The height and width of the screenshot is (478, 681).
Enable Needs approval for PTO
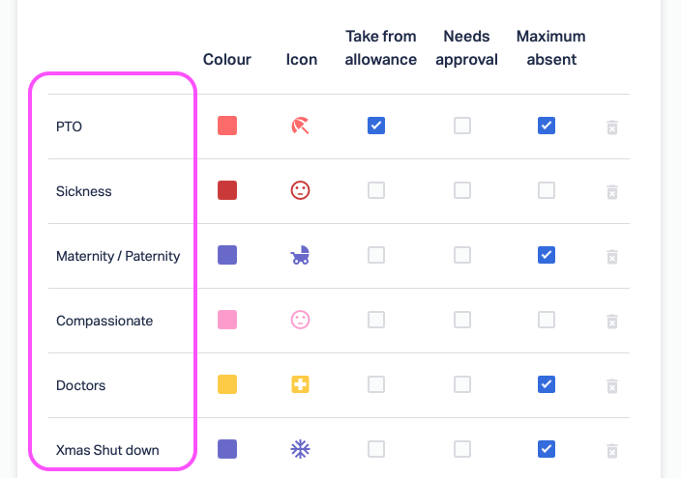(x=462, y=126)
